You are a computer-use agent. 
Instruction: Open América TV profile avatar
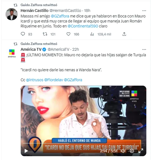12,53
